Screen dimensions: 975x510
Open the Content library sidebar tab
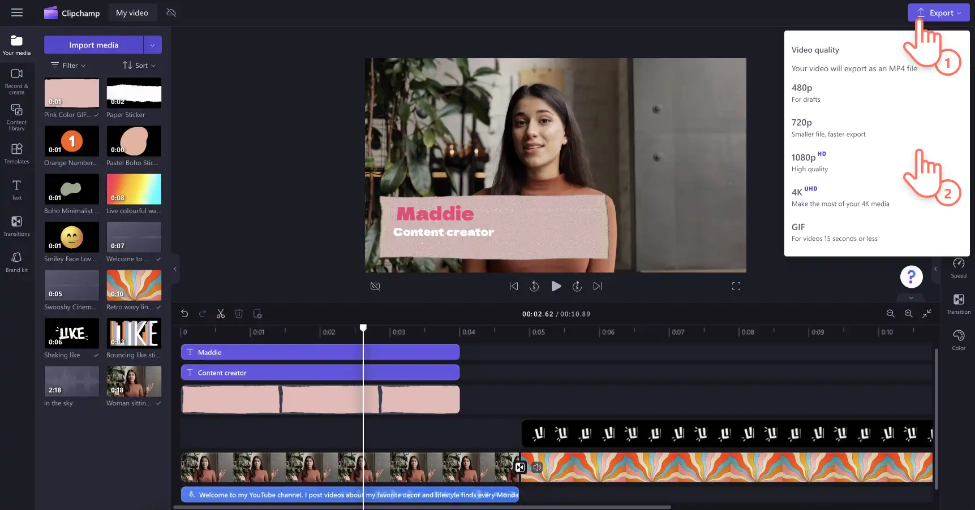click(16, 118)
